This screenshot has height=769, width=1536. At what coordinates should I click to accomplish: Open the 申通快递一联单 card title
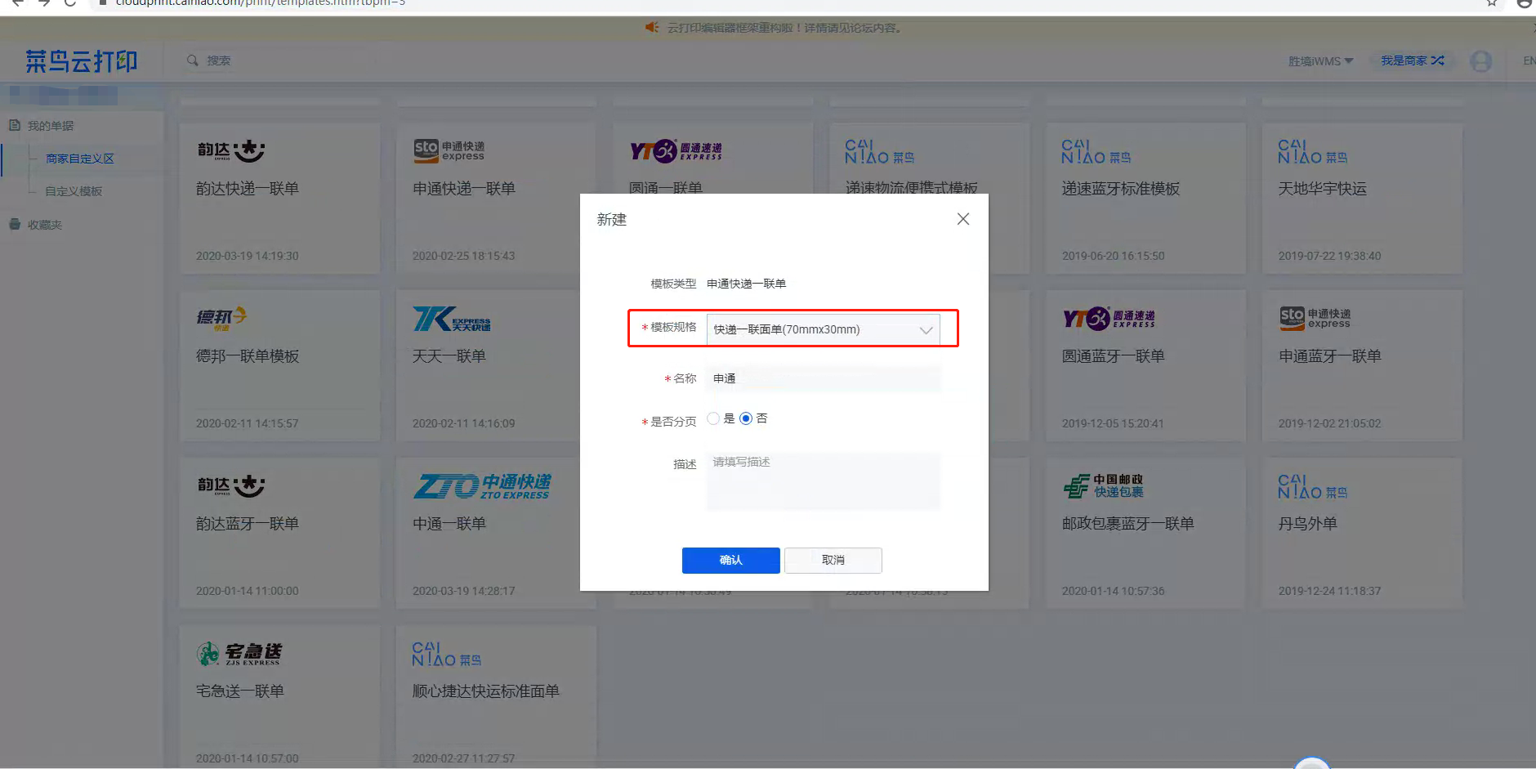pyautogui.click(x=464, y=189)
